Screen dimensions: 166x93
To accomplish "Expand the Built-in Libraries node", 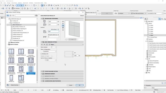I will (8, 44).
